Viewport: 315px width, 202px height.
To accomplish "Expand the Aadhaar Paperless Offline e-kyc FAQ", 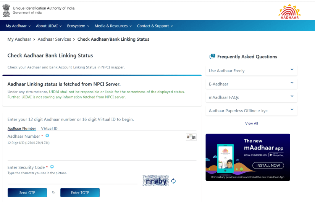I will (251, 111).
